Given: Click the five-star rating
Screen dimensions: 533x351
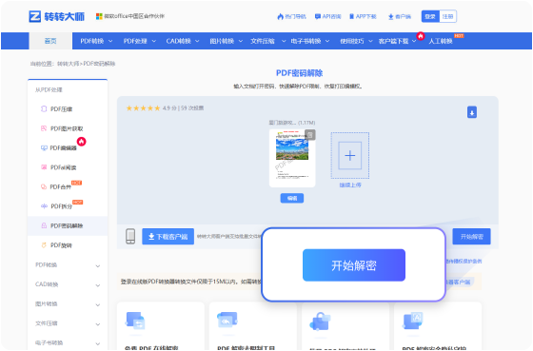Looking at the screenshot, I should (143, 108).
